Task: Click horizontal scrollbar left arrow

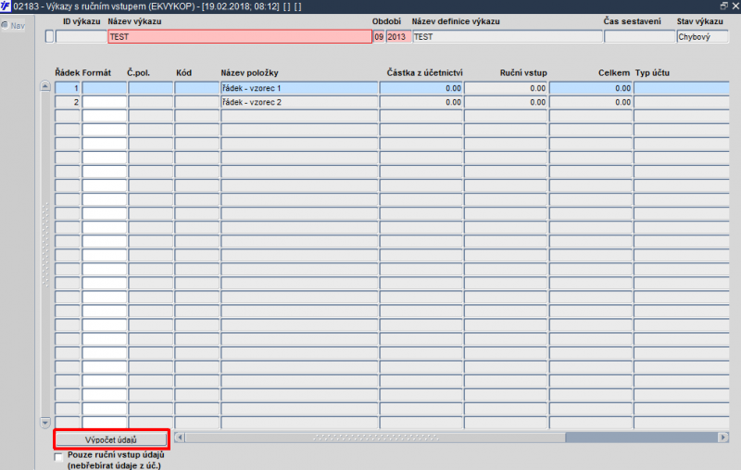Action: point(180,438)
